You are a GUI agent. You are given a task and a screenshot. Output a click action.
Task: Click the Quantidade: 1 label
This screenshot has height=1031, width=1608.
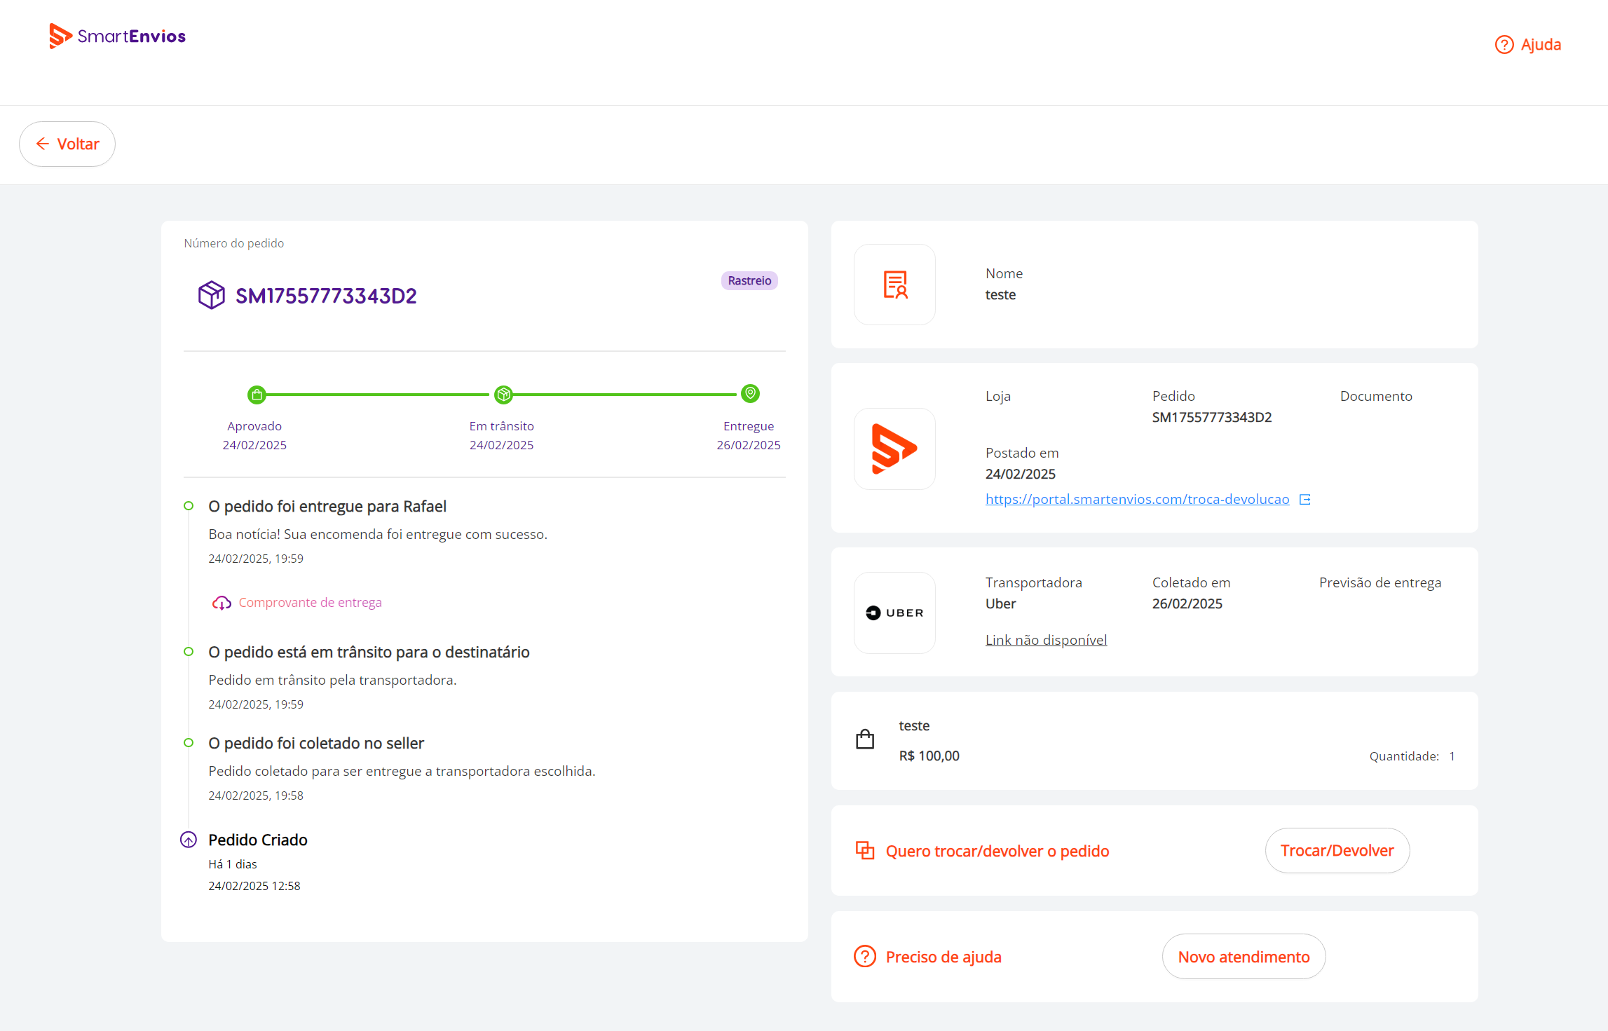point(1412,756)
